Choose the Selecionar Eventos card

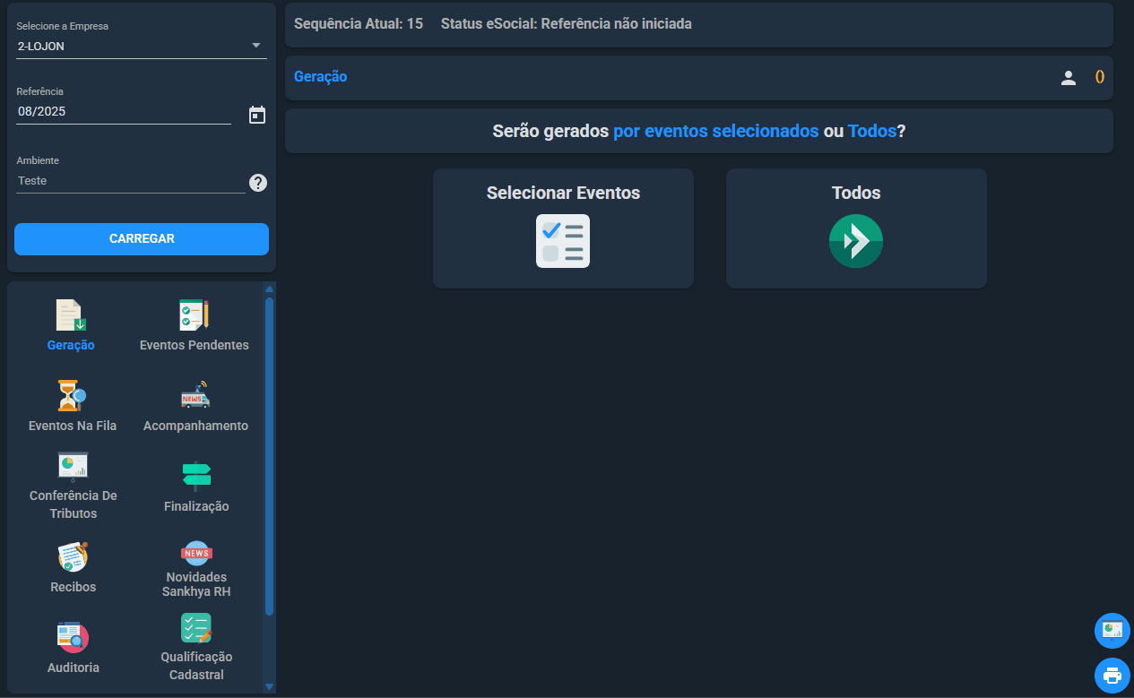point(563,228)
